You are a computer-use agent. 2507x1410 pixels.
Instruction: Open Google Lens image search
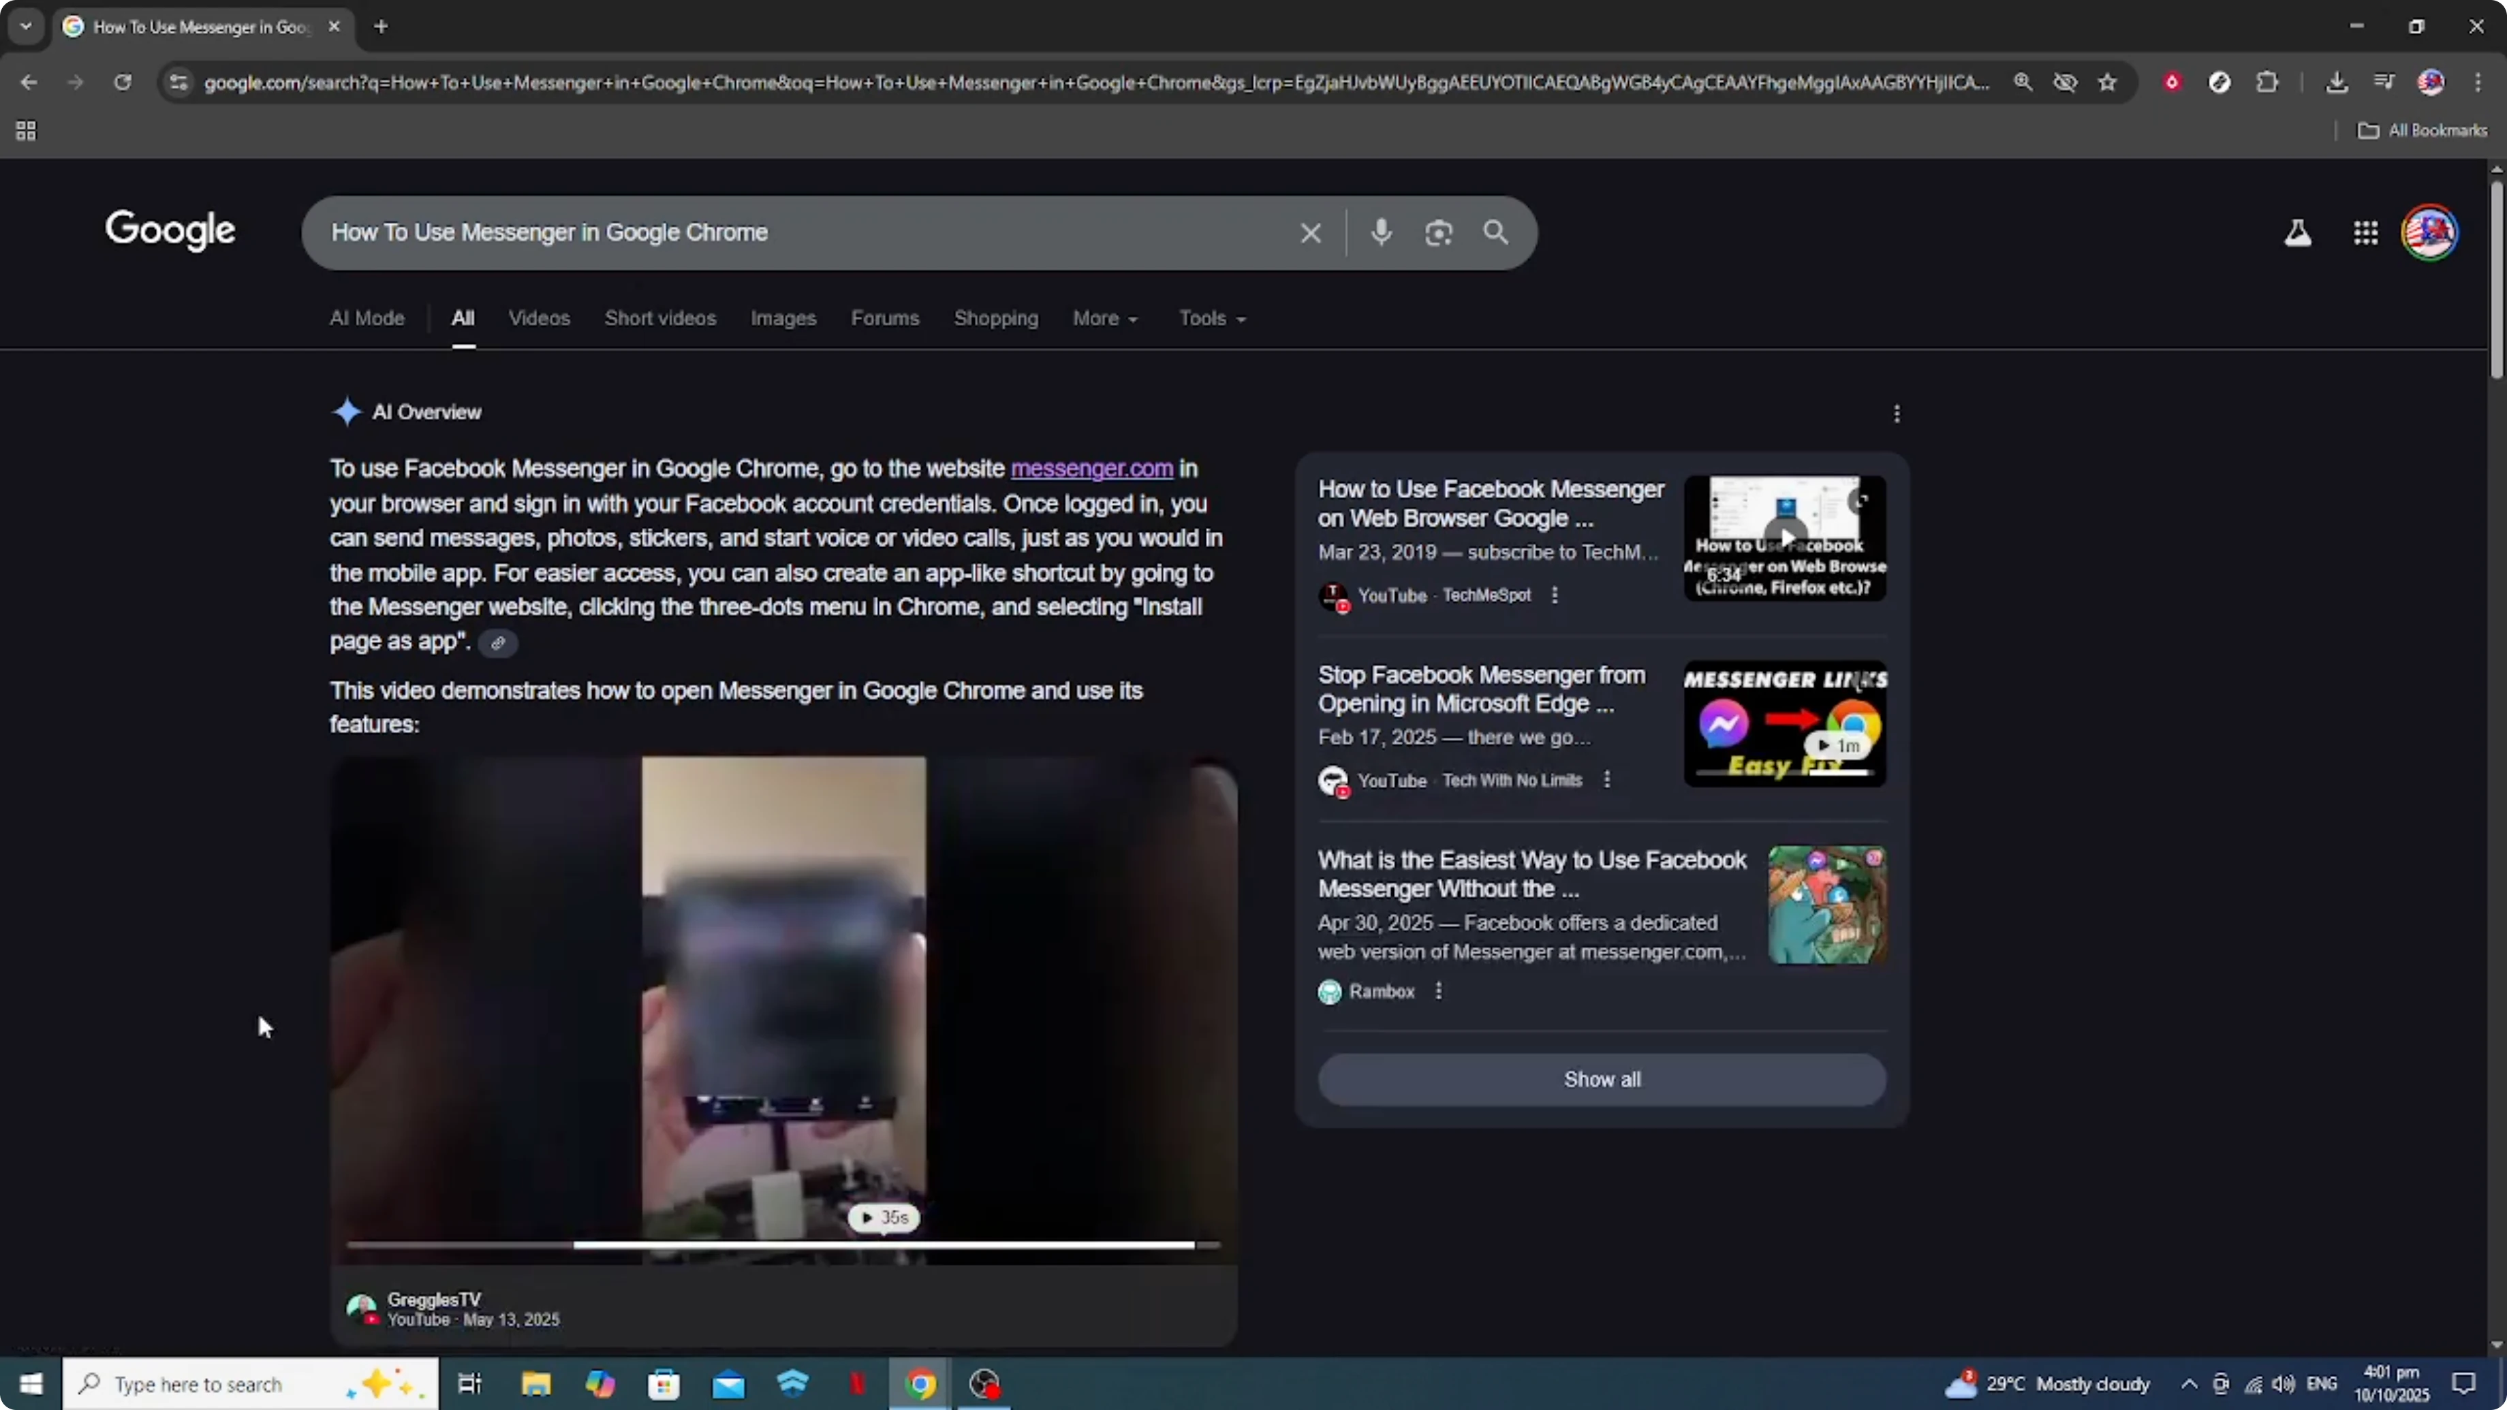pos(1439,232)
